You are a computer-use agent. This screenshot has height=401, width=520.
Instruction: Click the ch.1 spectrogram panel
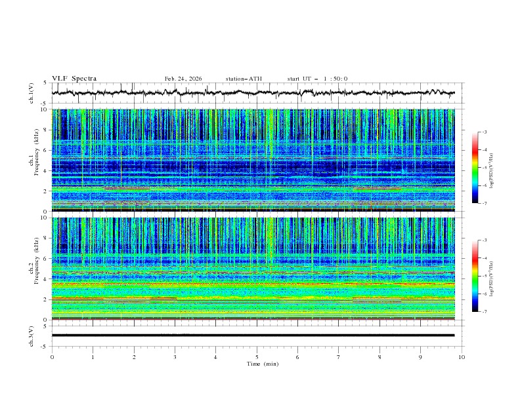click(x=253, y=160)
